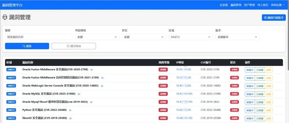Viewport: 289px width, 123px height.
Task: Click the CVE编号 column header
Action: click(x=206, y=63)
